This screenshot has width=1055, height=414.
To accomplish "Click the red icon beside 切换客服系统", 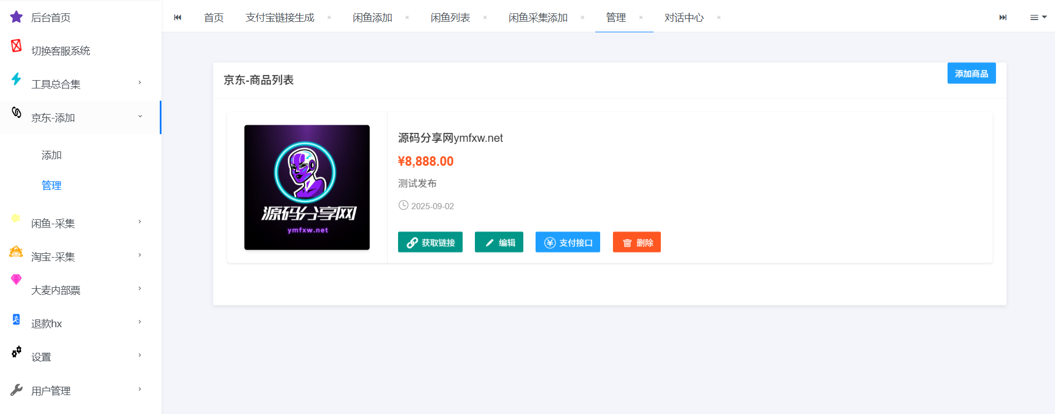I will click(x=16, y=46).
